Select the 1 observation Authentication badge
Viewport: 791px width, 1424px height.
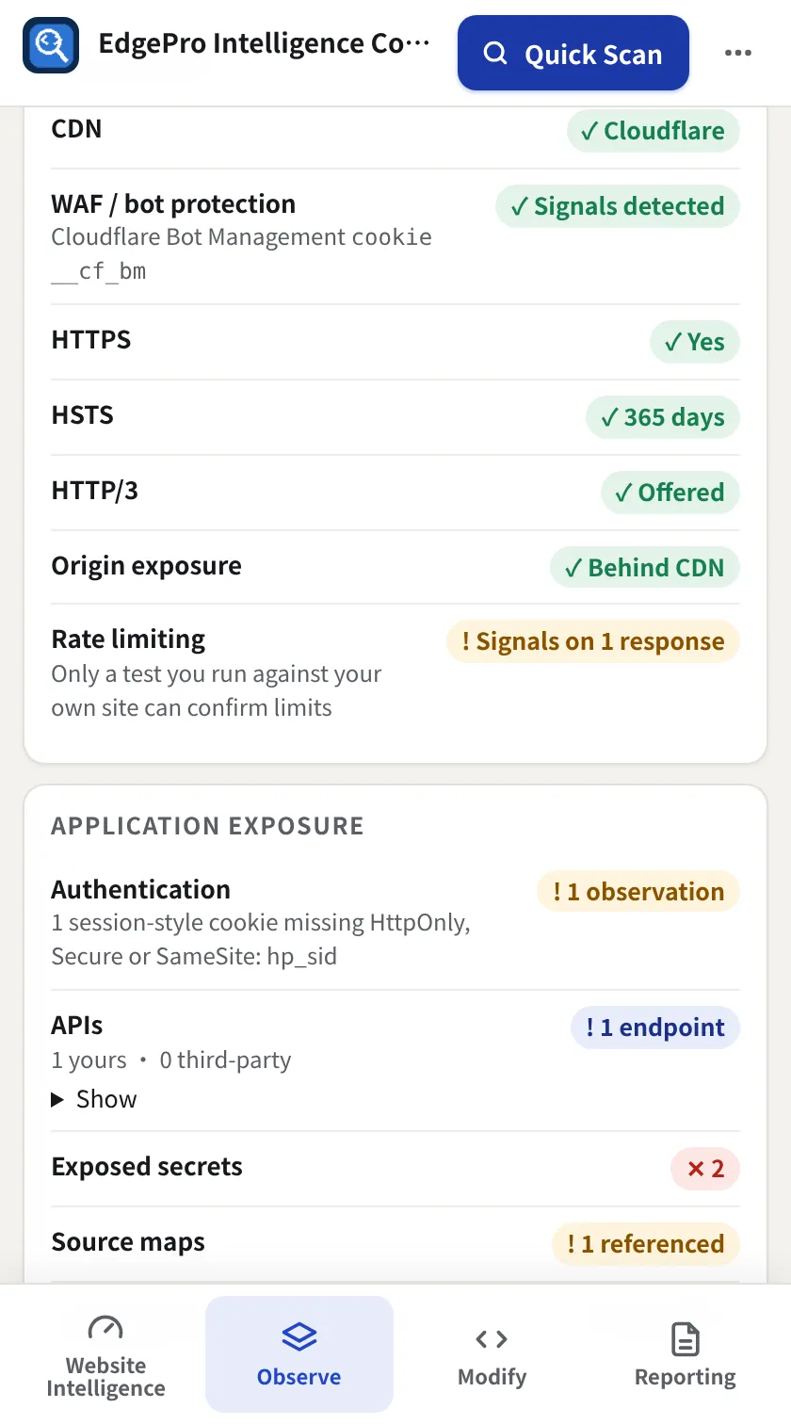click(638, 893)
